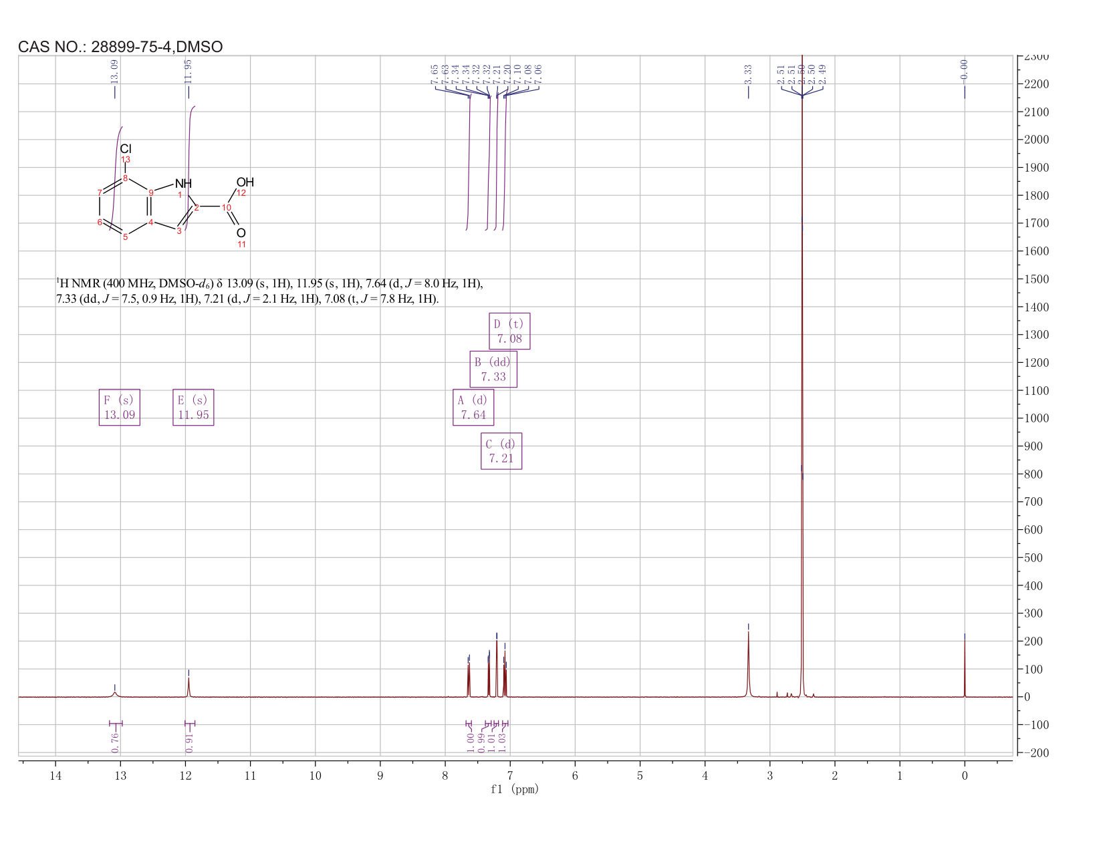Click the y-axis tick label -200

1035,752
